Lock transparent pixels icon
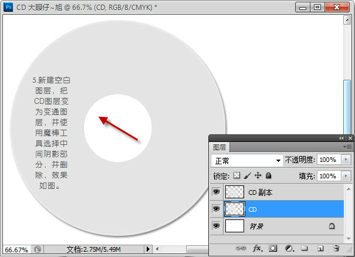355x257 pixels. tap(237, 175)
